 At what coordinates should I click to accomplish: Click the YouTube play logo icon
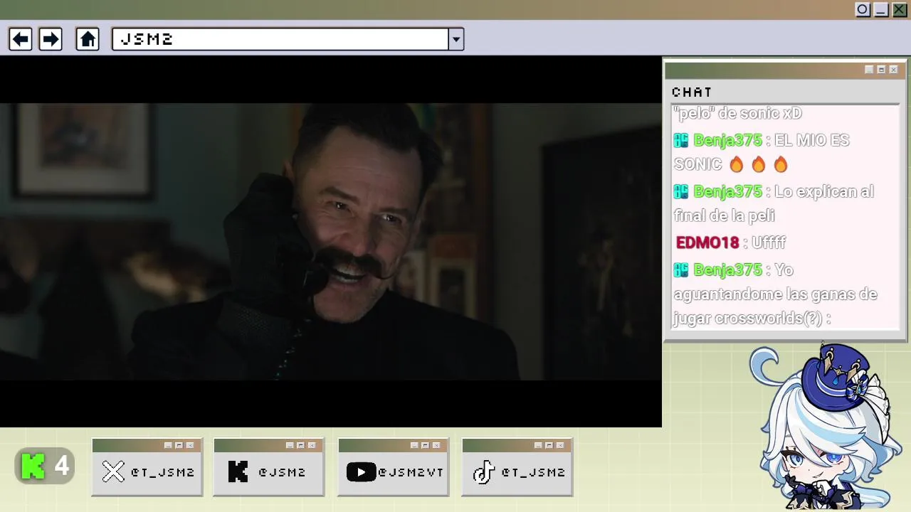[x=361, y=471]
